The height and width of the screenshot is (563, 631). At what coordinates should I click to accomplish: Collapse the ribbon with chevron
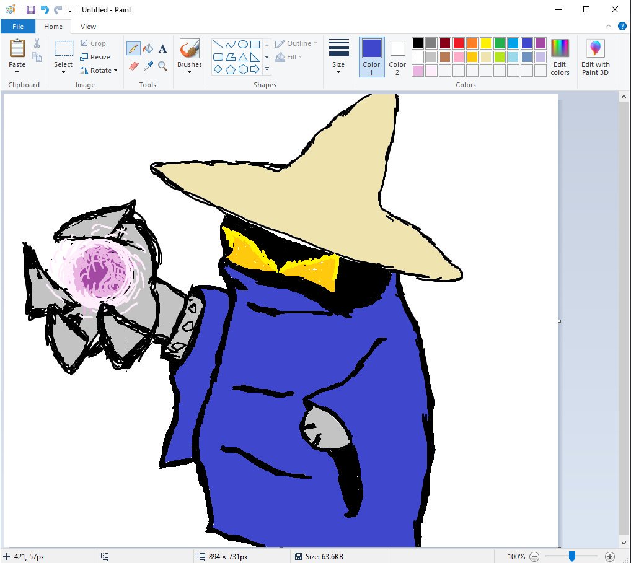click(x=609, y=26)
